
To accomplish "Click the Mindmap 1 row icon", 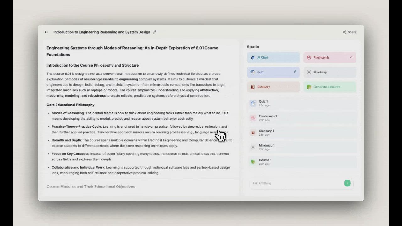I will (253, 147).
